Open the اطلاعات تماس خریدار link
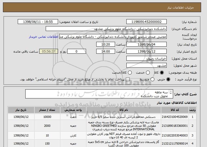The height and width of the screenshot is (147, 207). (44, 37)
